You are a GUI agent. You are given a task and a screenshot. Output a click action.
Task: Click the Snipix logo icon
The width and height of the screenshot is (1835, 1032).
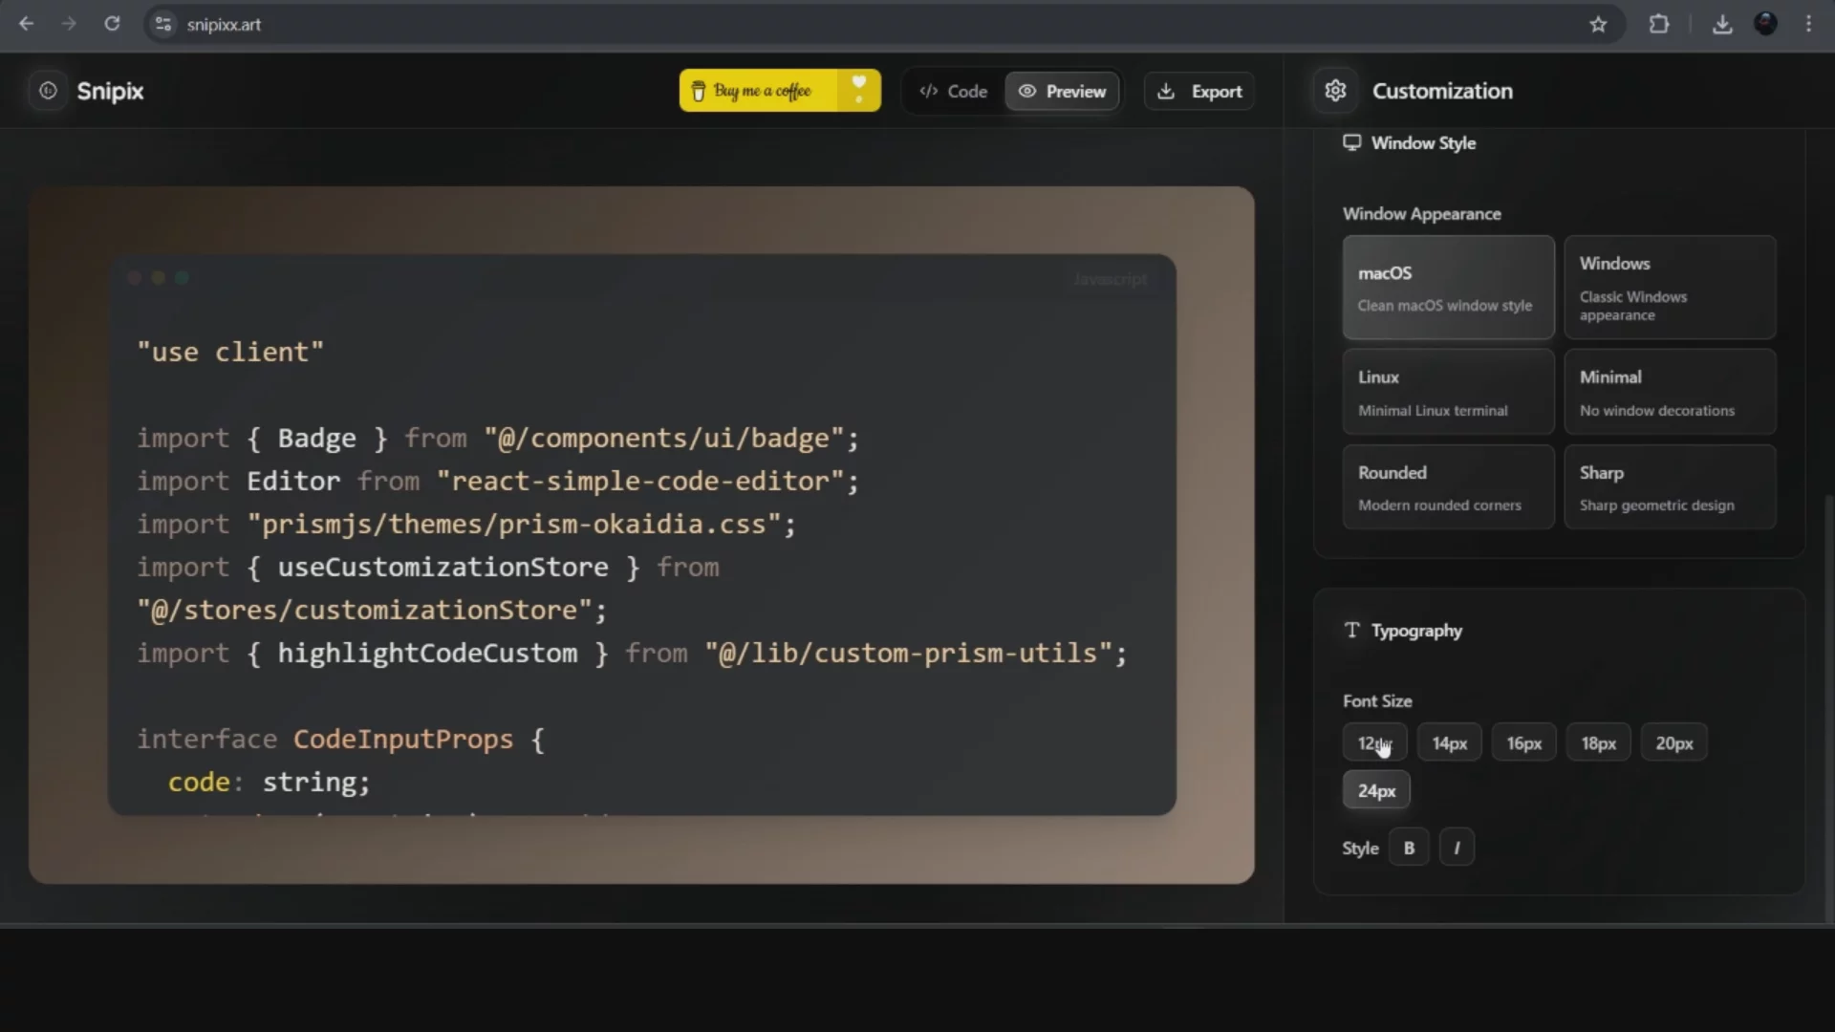tap(48, 91)
